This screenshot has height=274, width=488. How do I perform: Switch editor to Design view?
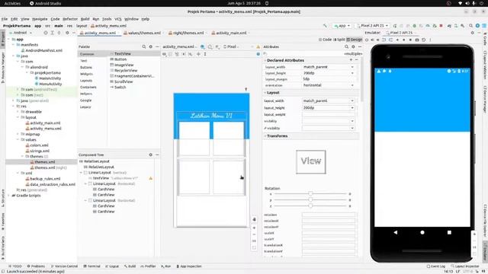(355, 40)
